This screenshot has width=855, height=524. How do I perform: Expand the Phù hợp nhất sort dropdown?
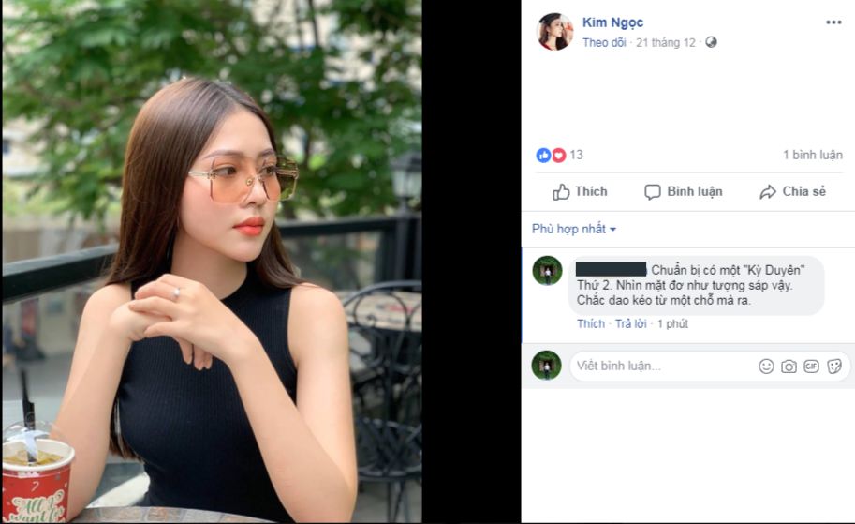point(574,229)
